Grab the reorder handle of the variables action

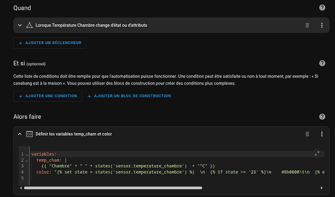[x=307, y=134]
